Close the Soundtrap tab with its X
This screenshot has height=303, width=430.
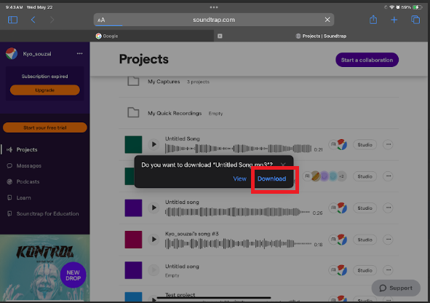pos(220,36)
